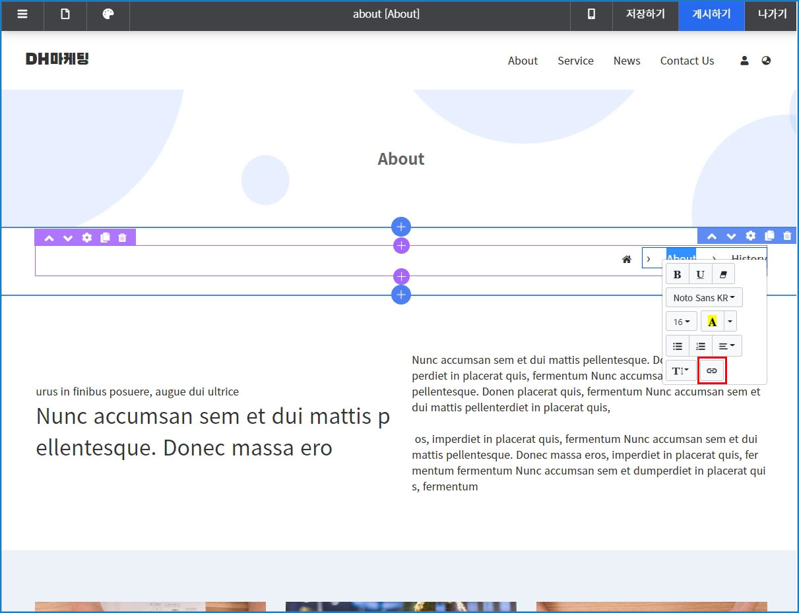
Task: Open the Contact Us navigation item
Action: click(x=687, y=61)
